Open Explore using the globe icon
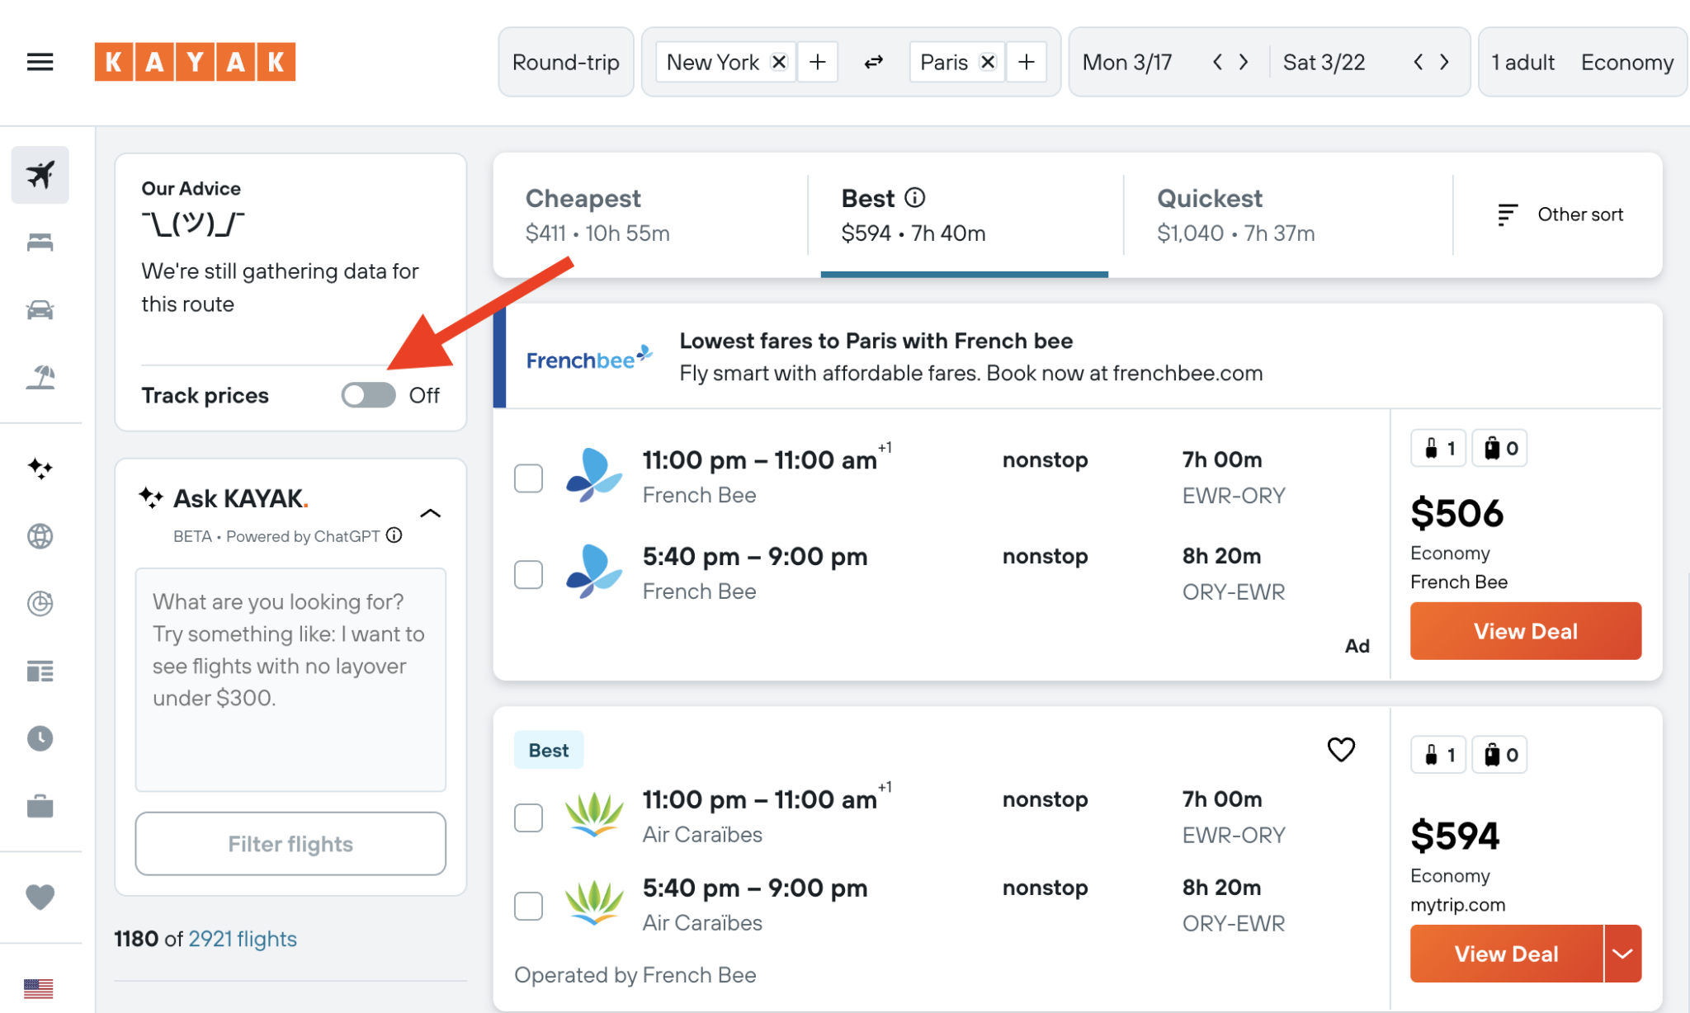 (x=39, y=535)
